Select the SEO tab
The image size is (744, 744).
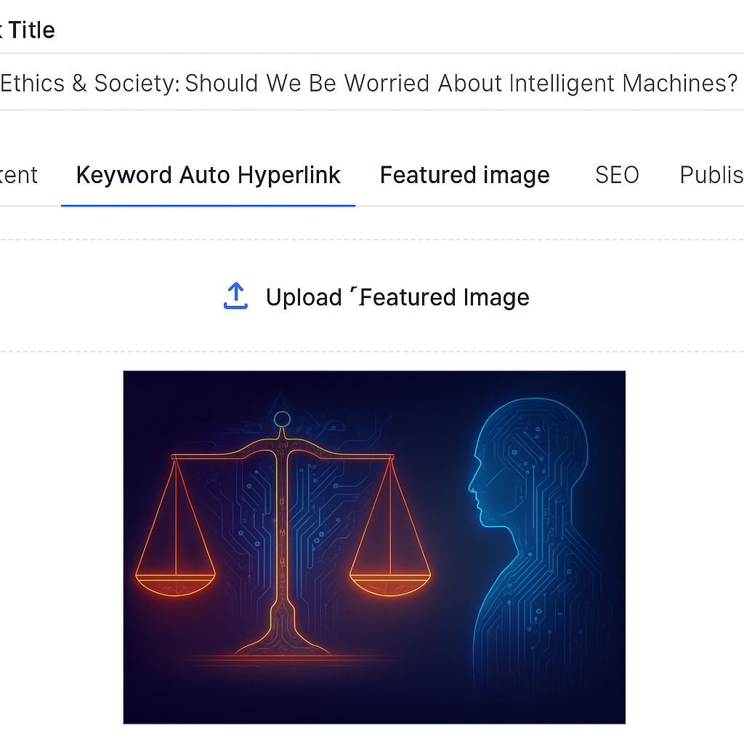point(617,175)
